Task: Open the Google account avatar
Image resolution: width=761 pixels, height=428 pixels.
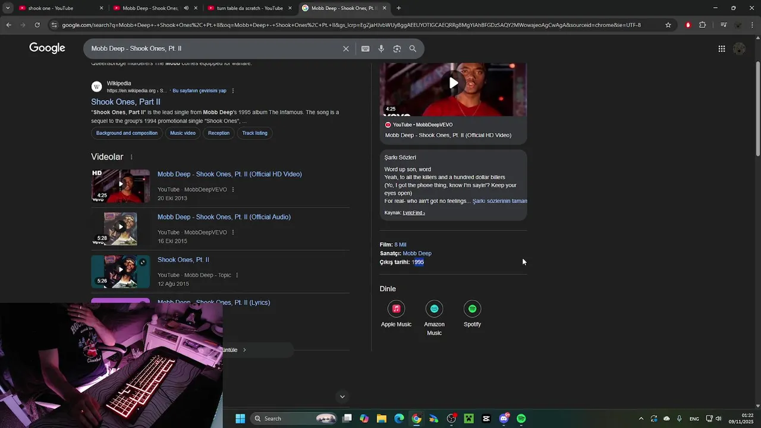Action: (740, 49)
